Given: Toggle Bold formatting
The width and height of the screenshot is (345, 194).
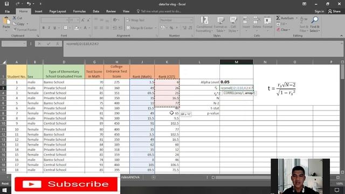Looking at the screenshot, I should 43,28.
